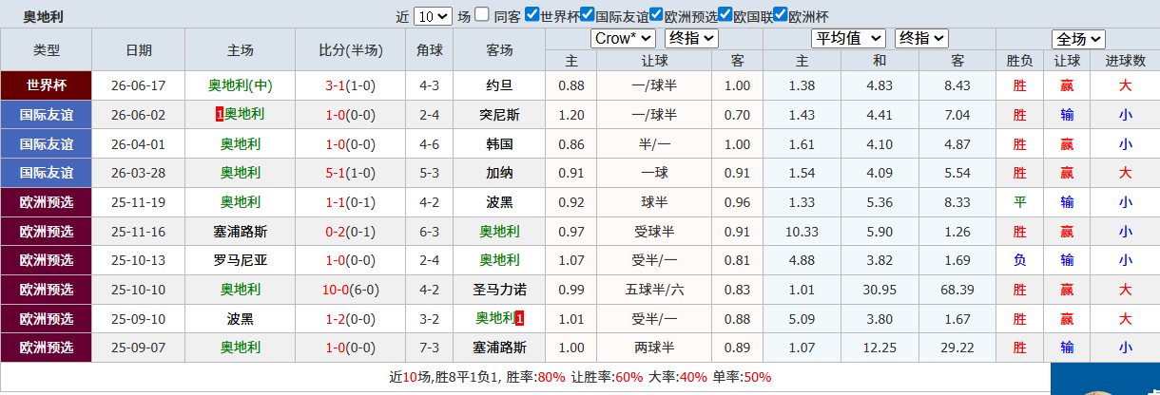Screen dimensions: 1160x395
Task: Click the 角球 column header
Action: 430,50
